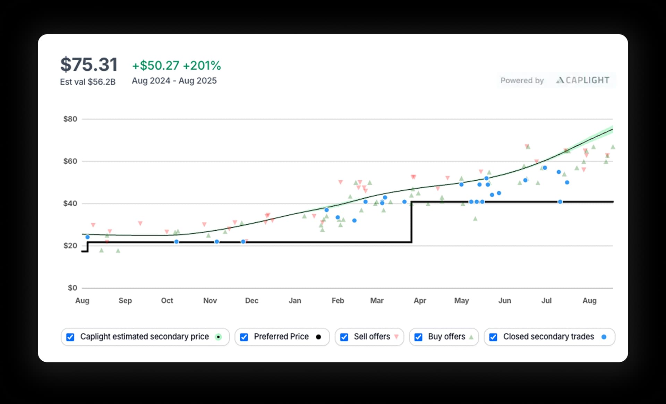The height and width of the screenshot is (404, 666).
Task: Toggle the Buy offers checkbox
Action: tap(418, 337)
